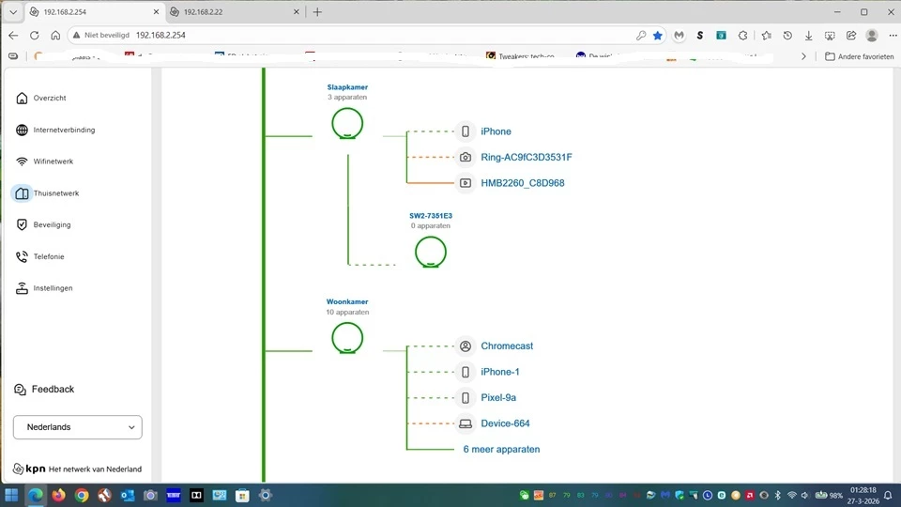Screen dimensions: 901x507
Task: Reload the page
Action: tap(35, 36)
